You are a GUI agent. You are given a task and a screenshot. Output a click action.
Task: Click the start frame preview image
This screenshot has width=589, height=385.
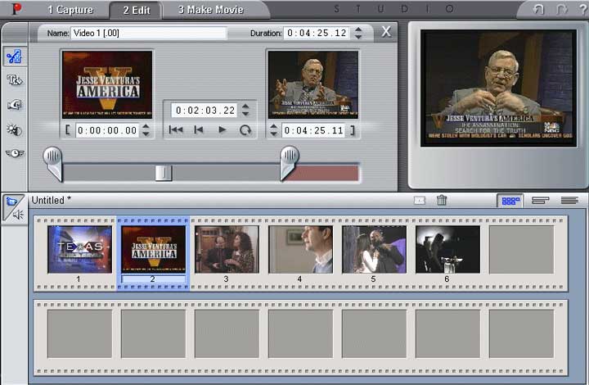[x=107, y=84]
